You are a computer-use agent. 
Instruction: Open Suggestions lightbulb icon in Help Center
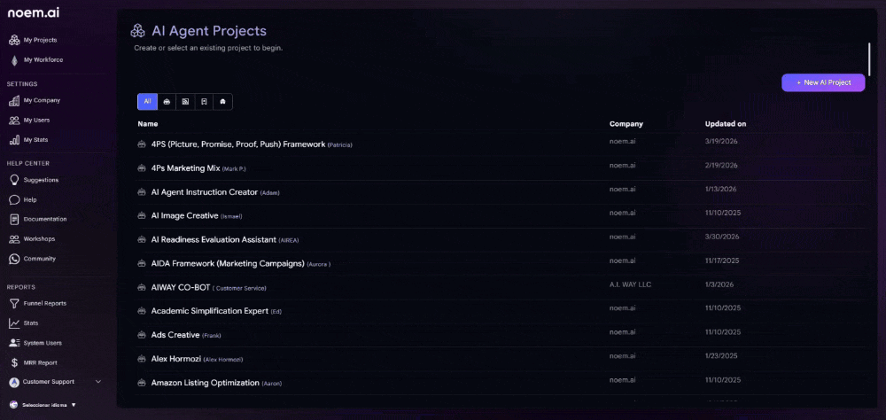14,180
